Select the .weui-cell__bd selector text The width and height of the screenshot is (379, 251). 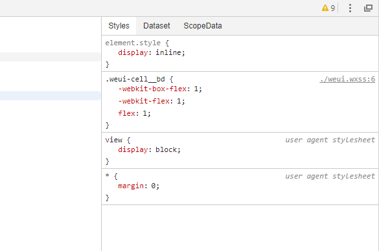tap(135, 79)
